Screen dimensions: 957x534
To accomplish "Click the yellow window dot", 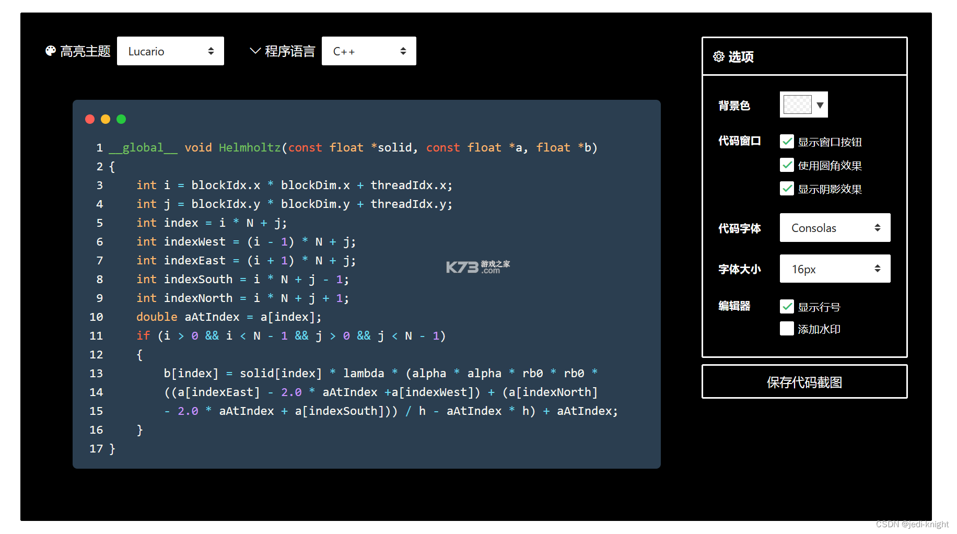I will pos(106,119).
